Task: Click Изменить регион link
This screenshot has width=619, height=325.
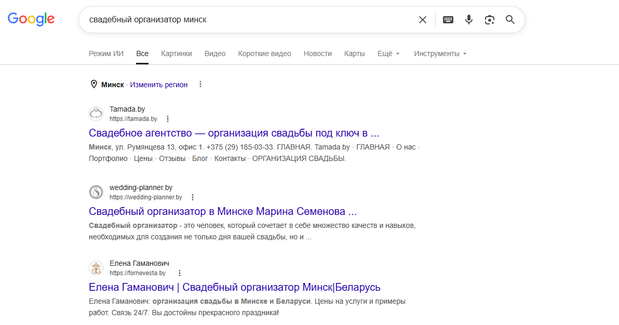Action: click(x=159, y=85)
